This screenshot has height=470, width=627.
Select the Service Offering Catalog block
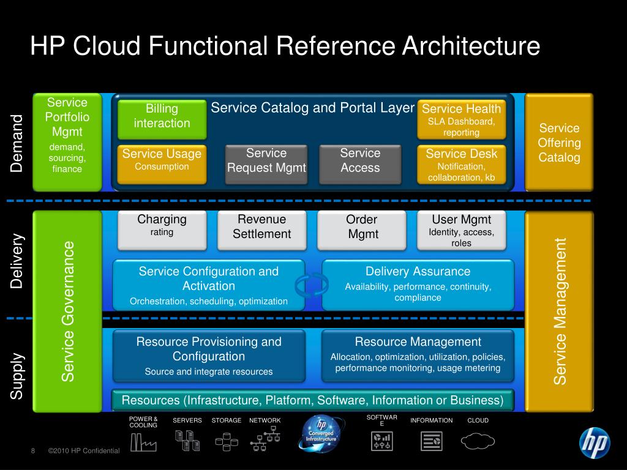559,142
